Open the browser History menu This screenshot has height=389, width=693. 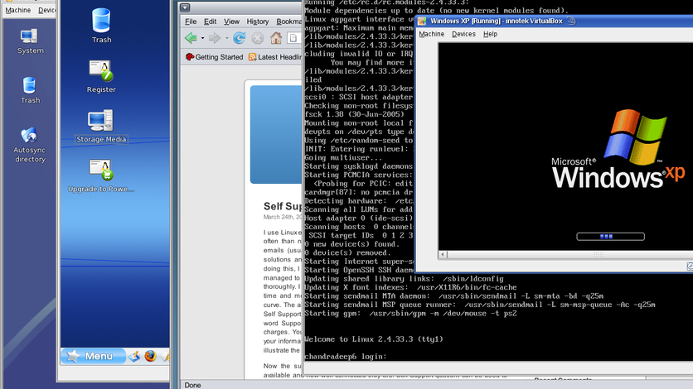[257, 22]
